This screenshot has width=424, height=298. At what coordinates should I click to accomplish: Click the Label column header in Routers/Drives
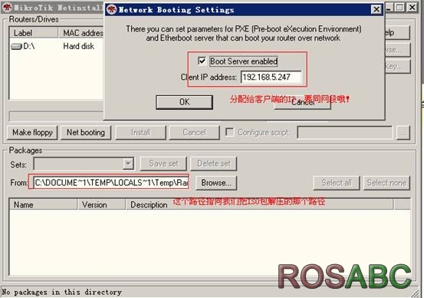tap(34, 33)
